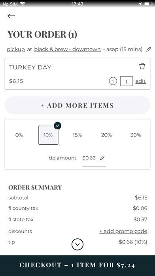Change the pickup order type link
The width and height of the screenshot is (155, 276).
coord(16,50)
